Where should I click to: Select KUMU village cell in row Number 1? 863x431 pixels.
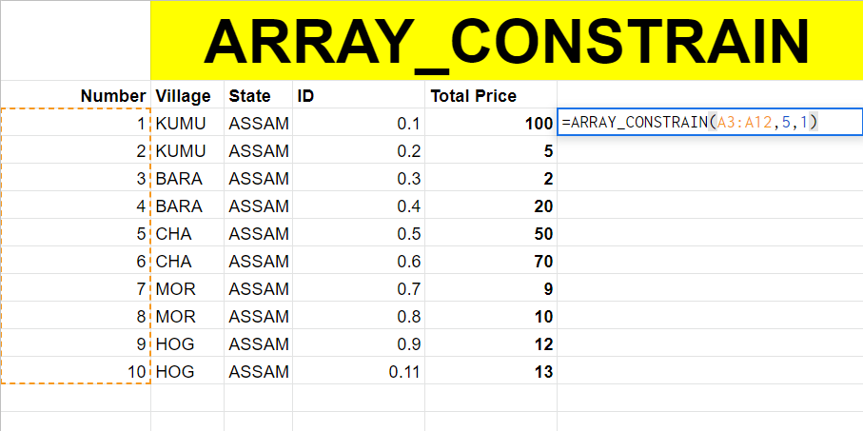(187, 122)
